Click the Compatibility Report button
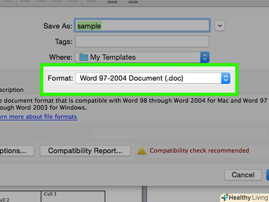Viewport: 269px width, 202px height. pos(85,151)
